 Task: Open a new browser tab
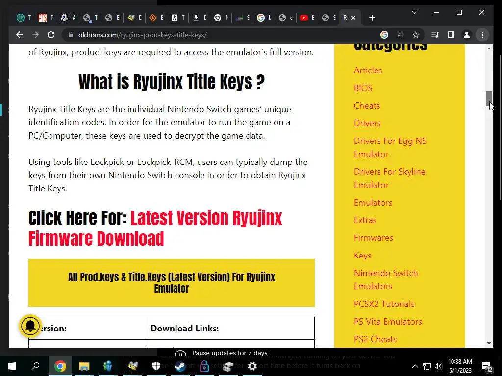[372, 18]
